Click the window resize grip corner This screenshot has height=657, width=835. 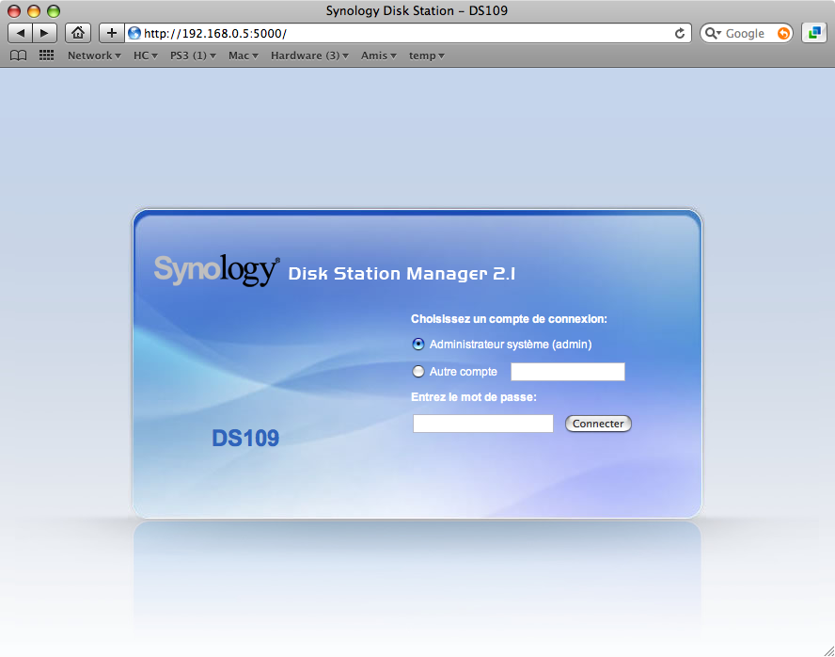point(828,650)
